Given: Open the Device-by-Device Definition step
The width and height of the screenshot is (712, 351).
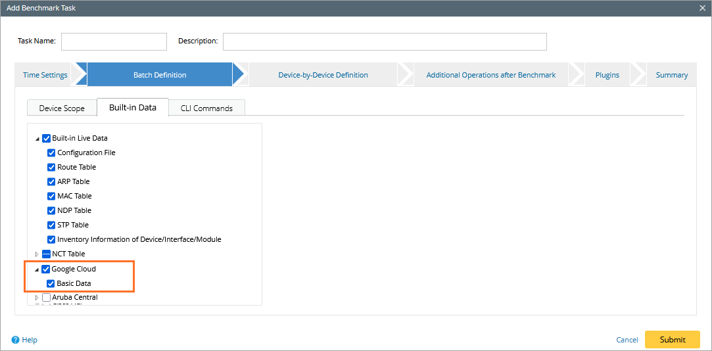Looking at the screenshot, I should tap(323, 75).
